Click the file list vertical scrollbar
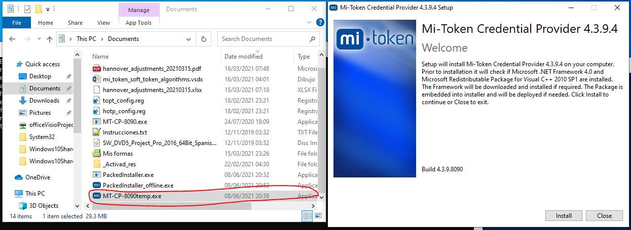Image resolution: width=631 pixels, height=230 pixels. [321, 126]
